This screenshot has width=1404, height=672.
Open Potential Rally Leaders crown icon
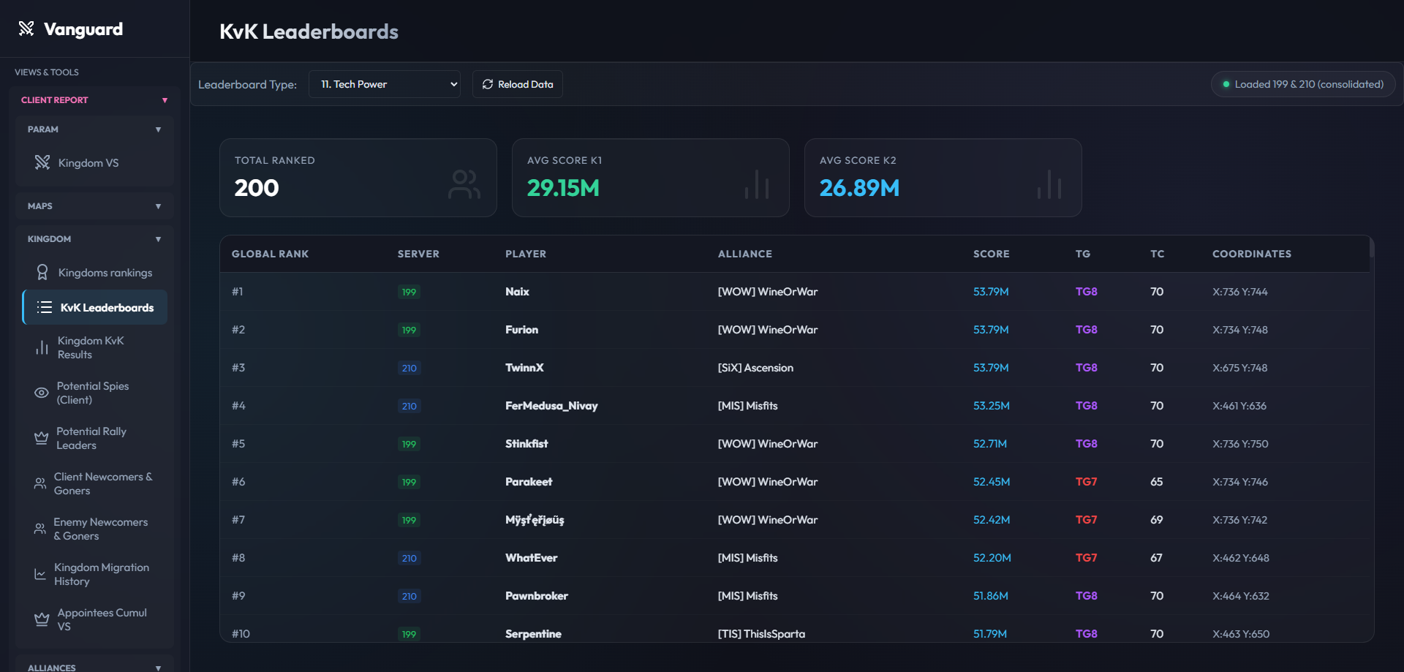point(42,438)
